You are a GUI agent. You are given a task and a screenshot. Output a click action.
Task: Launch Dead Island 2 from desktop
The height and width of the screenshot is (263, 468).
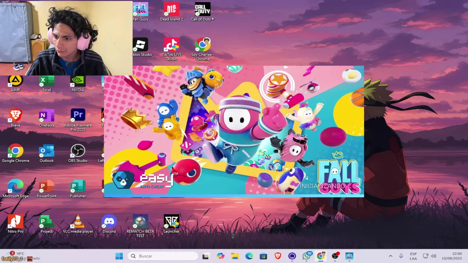[171, 12]
